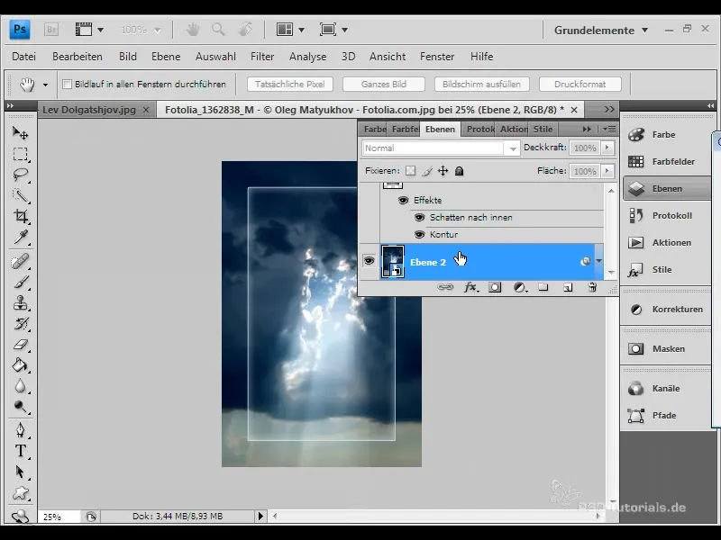Viewport: 721px width, 540px height.
Task: Open the Bearbeiten menu
Action: point(78,57)
